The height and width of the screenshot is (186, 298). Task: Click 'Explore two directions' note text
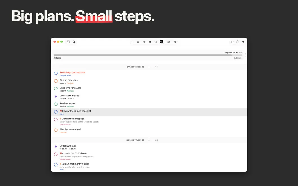pos(79,122)
